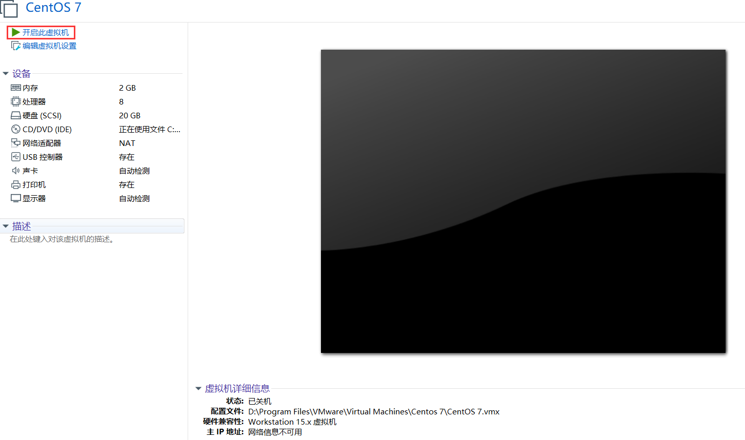The width and height of the screenshot is (745, 440).
Task: Open the 编辑虚拟机设置 settings link
Action: [x=49, y=46]
